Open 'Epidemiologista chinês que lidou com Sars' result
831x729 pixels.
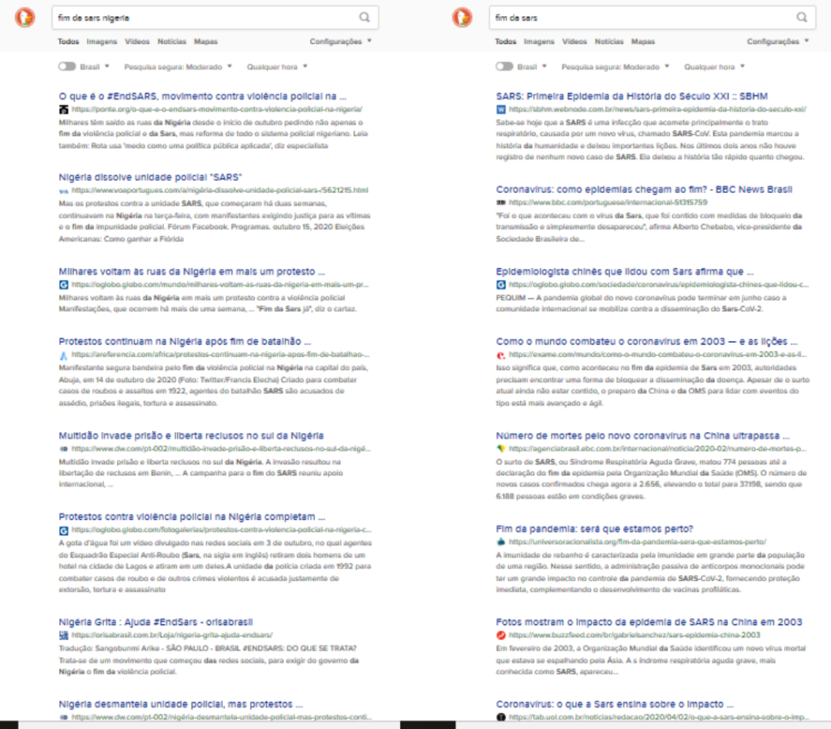tap(625, 272)
